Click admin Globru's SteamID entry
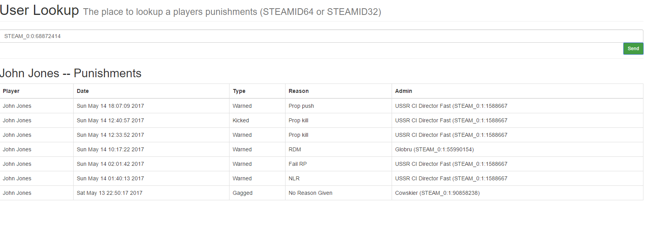645x225 pixels. 434,149
